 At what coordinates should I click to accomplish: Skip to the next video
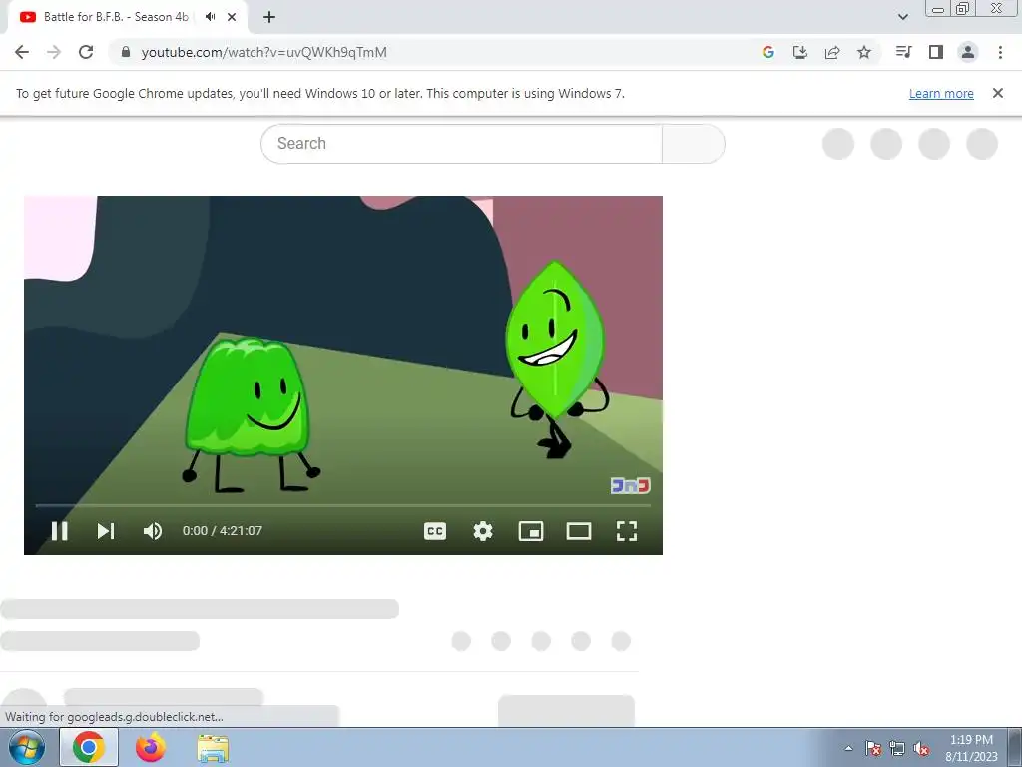(x=106, y=531)
